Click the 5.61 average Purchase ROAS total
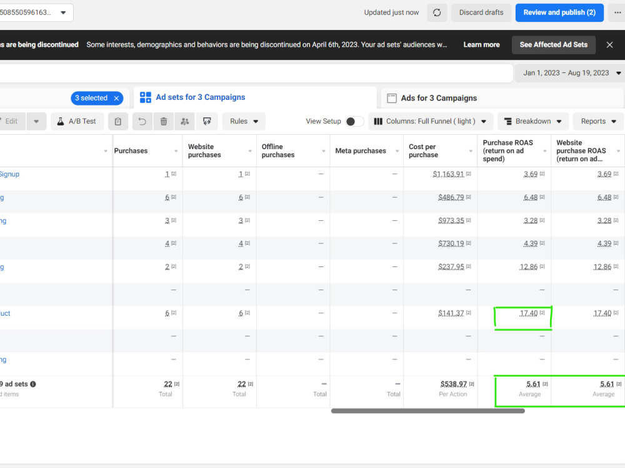This screenshot has width=625, height=468. click(x=533, y=384)
